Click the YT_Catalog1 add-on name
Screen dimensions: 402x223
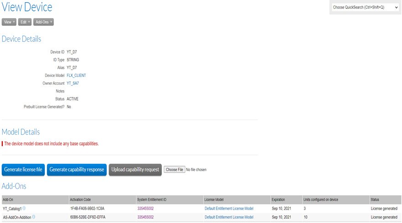pos(12,209)
